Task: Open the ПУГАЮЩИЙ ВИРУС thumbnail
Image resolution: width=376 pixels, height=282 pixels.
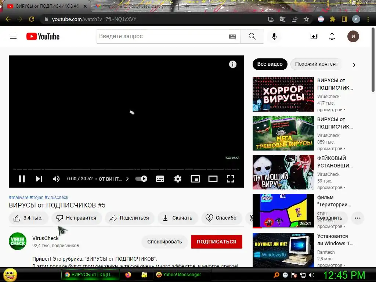Action: click(x=283, y=172)
